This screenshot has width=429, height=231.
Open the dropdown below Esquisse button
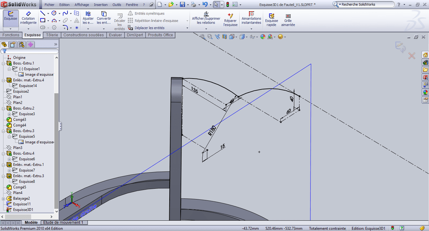10,29
